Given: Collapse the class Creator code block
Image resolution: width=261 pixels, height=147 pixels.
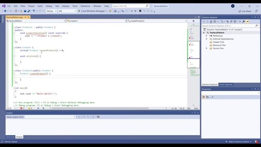Looking at the screenshot, I should 14,47.
